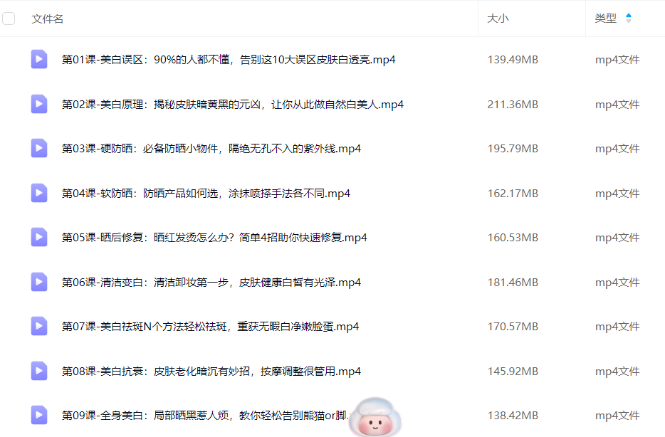Click the video icon for 第01课-美白误区

click(x=39, y=59)
